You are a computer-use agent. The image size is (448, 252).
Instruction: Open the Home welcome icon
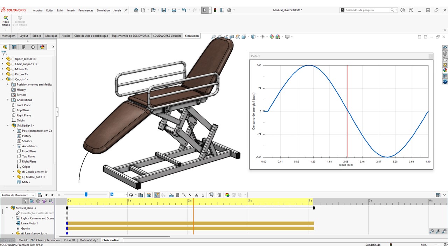[x=136, y=10]
